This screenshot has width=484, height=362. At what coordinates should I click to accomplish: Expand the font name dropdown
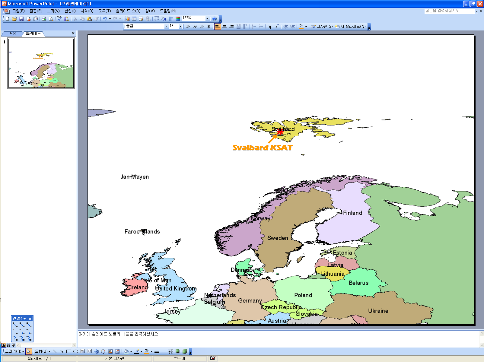pyautogui.click(x=166, y=27)
